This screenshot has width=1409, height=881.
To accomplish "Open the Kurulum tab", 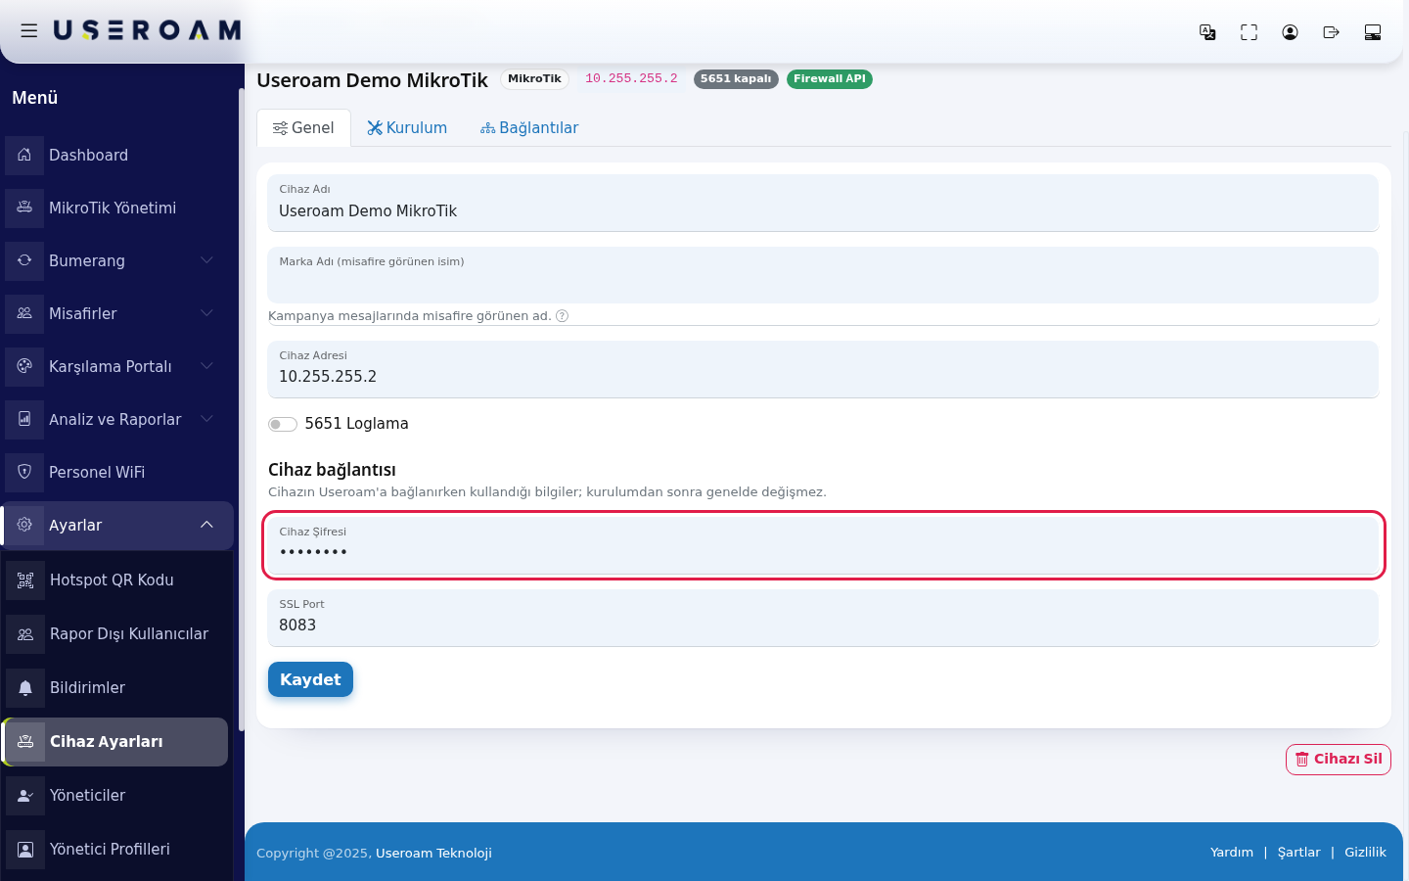I will [407, 128].
